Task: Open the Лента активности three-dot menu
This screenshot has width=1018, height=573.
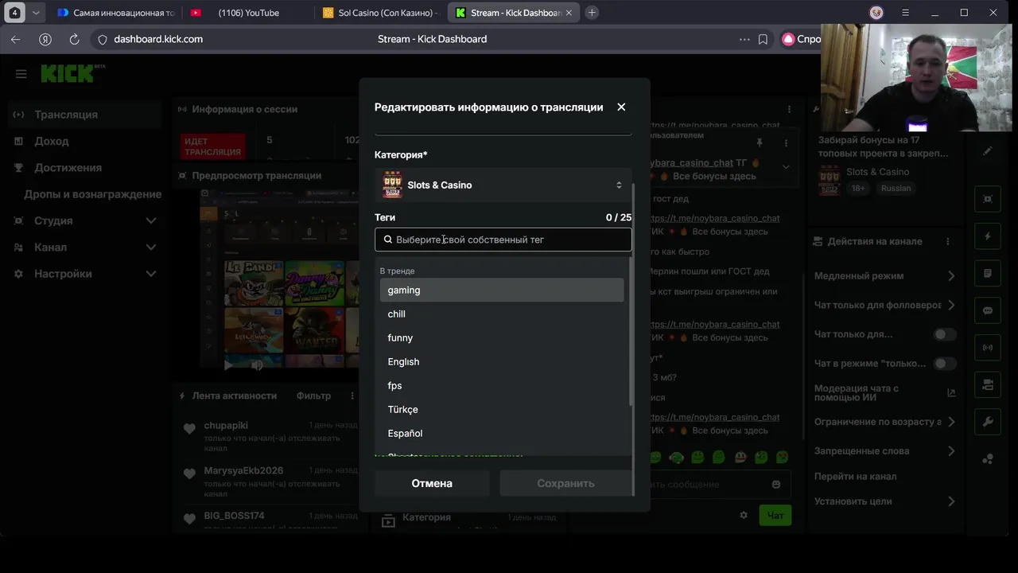Action: (x=352, y=396)
